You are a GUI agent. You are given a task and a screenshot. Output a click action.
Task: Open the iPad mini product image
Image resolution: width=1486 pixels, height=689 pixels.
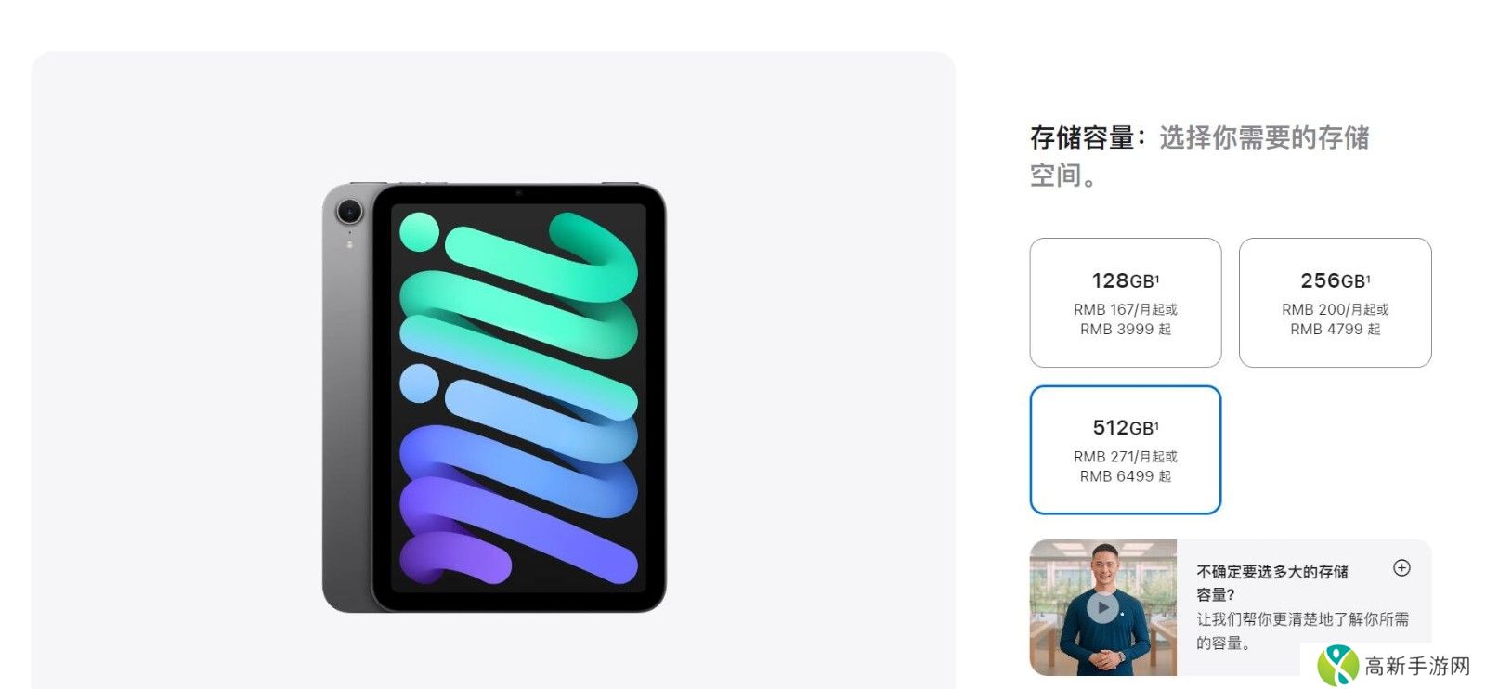coord(494,397)
